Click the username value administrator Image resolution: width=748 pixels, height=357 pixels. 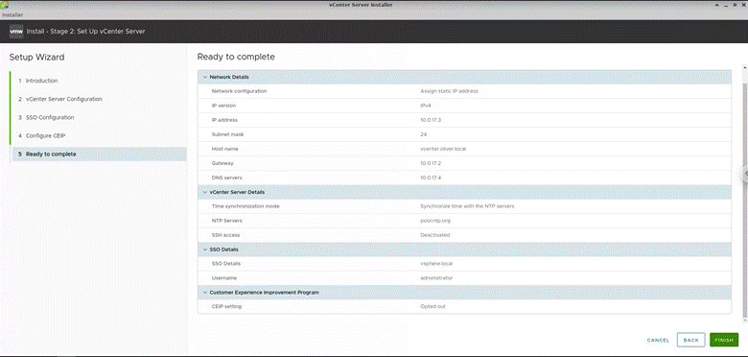point(436,277)
